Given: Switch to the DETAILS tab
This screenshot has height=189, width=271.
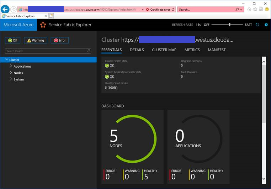Looking at the screenshot, I should pos(137,50).
